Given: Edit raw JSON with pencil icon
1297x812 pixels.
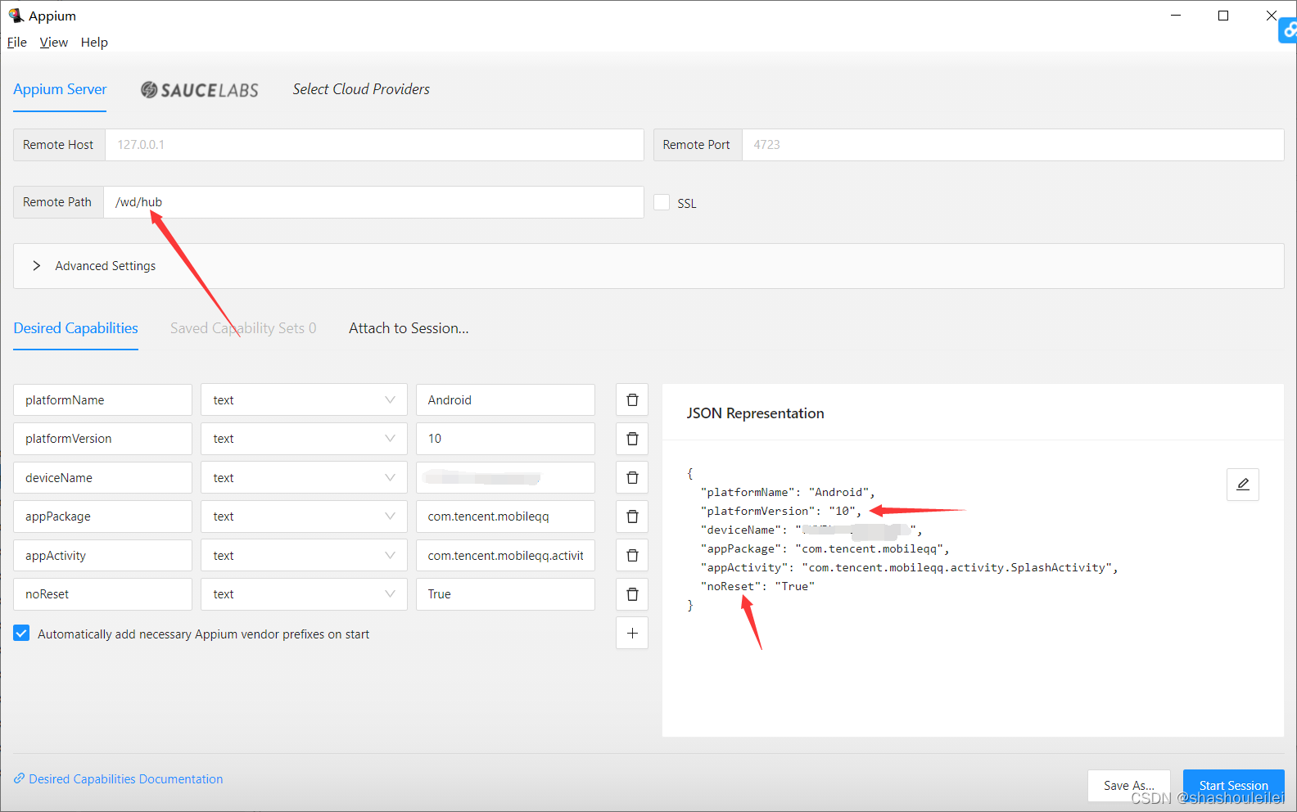Looking at the screenshot, I should pyautogui.click(x=1242, y=485).
